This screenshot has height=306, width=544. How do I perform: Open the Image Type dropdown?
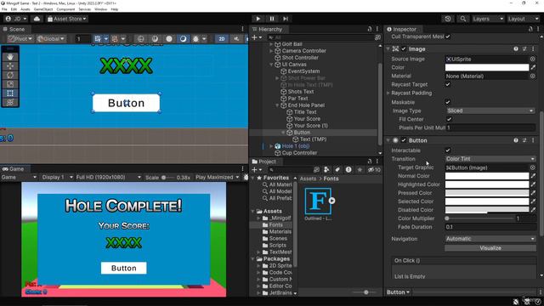[490, 110]
